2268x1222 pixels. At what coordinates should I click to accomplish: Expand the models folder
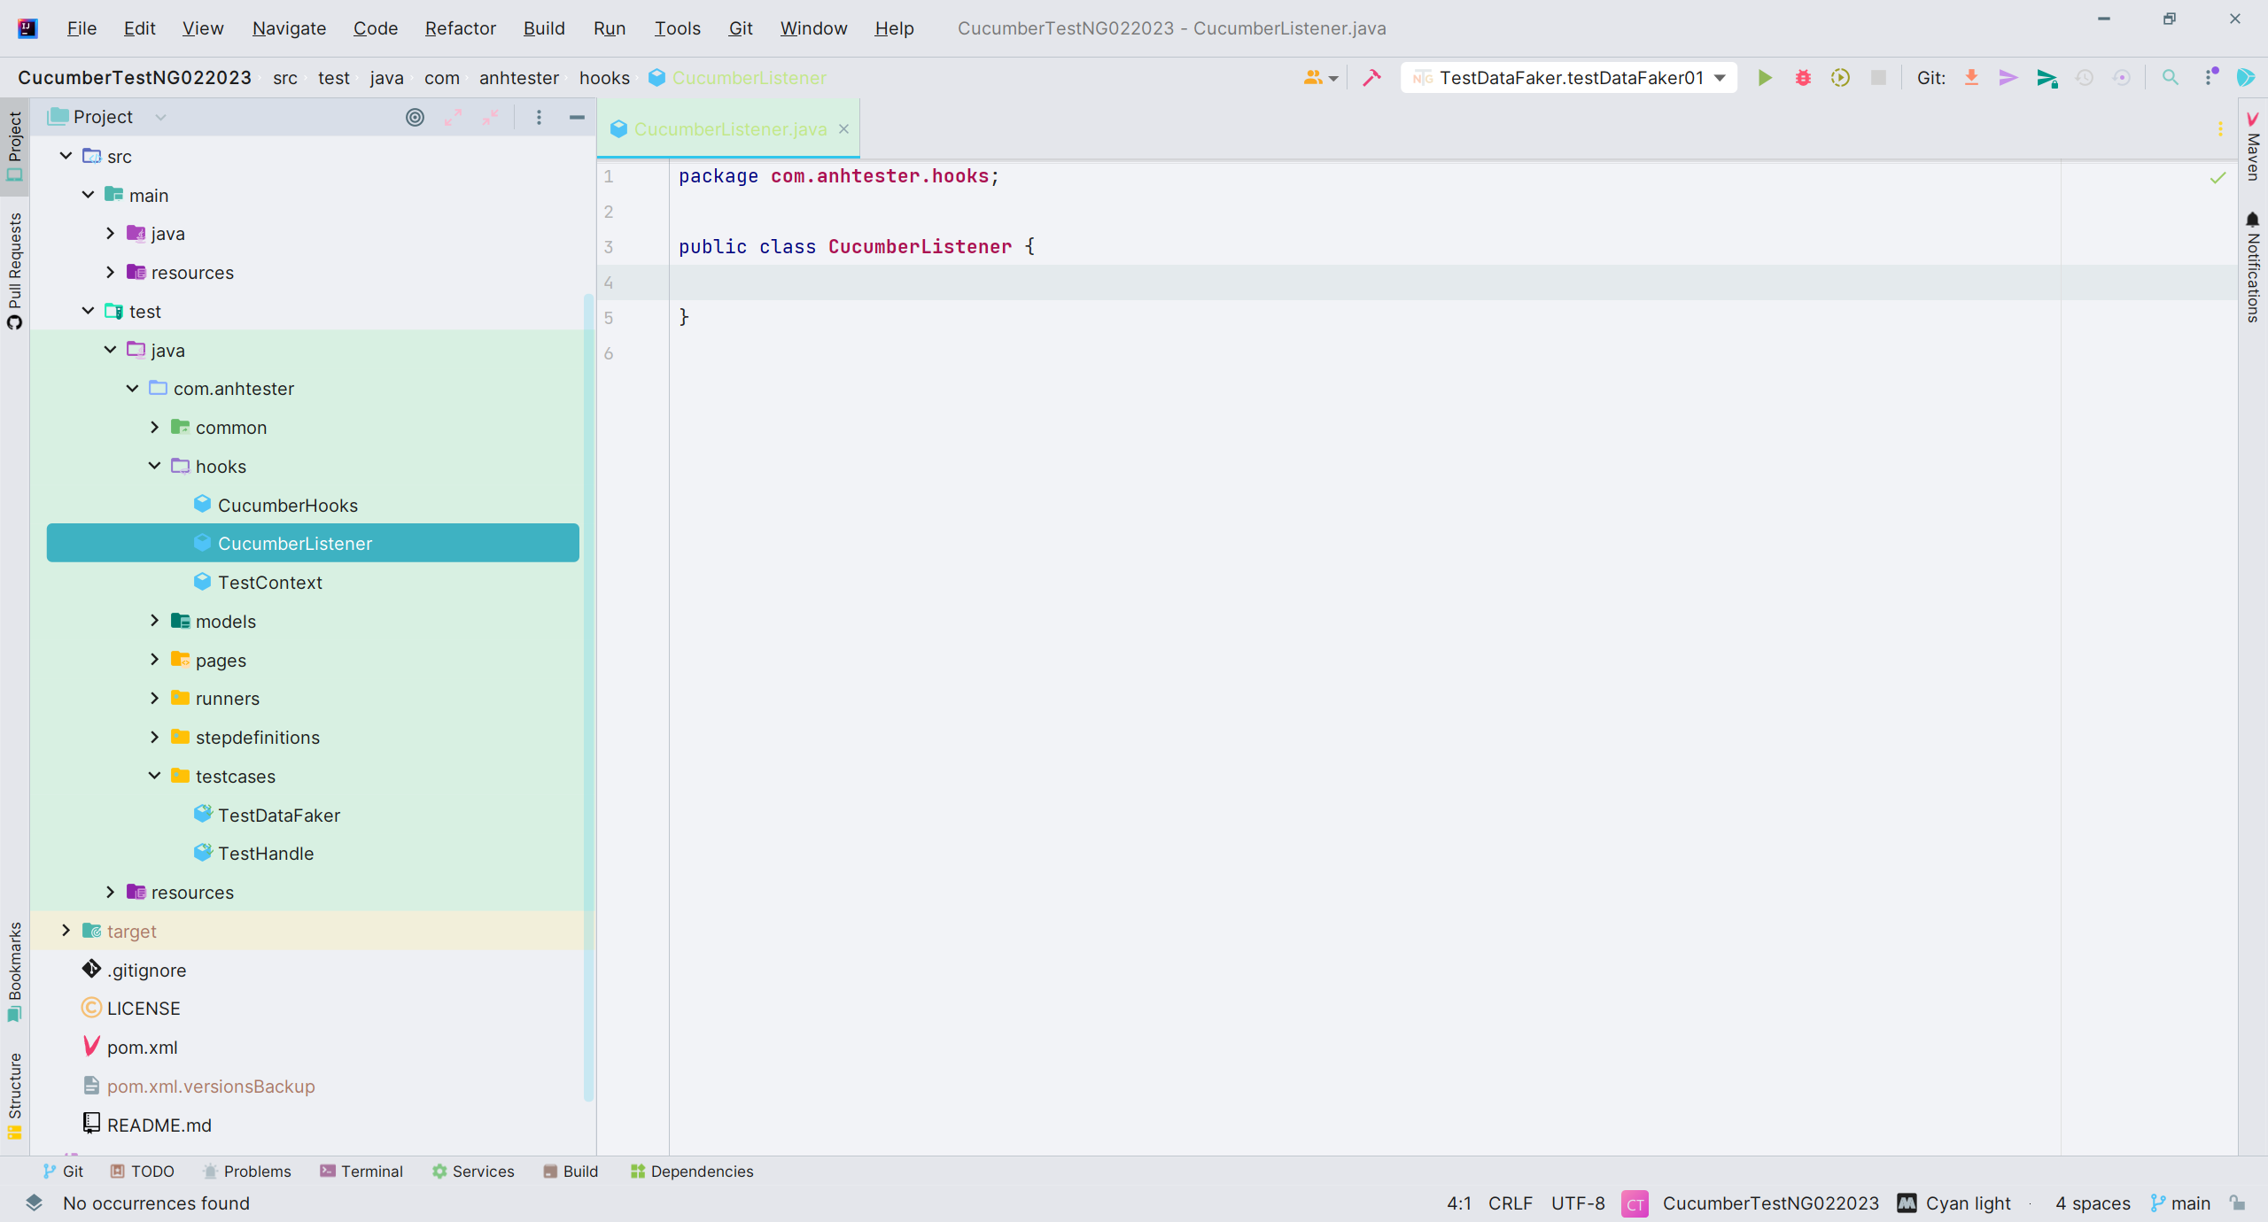coord(154,621)
